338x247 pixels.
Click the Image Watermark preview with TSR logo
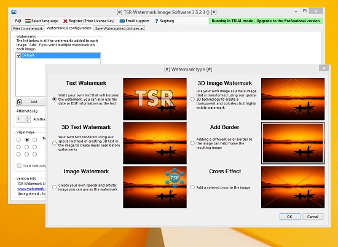tap(155, 187)
